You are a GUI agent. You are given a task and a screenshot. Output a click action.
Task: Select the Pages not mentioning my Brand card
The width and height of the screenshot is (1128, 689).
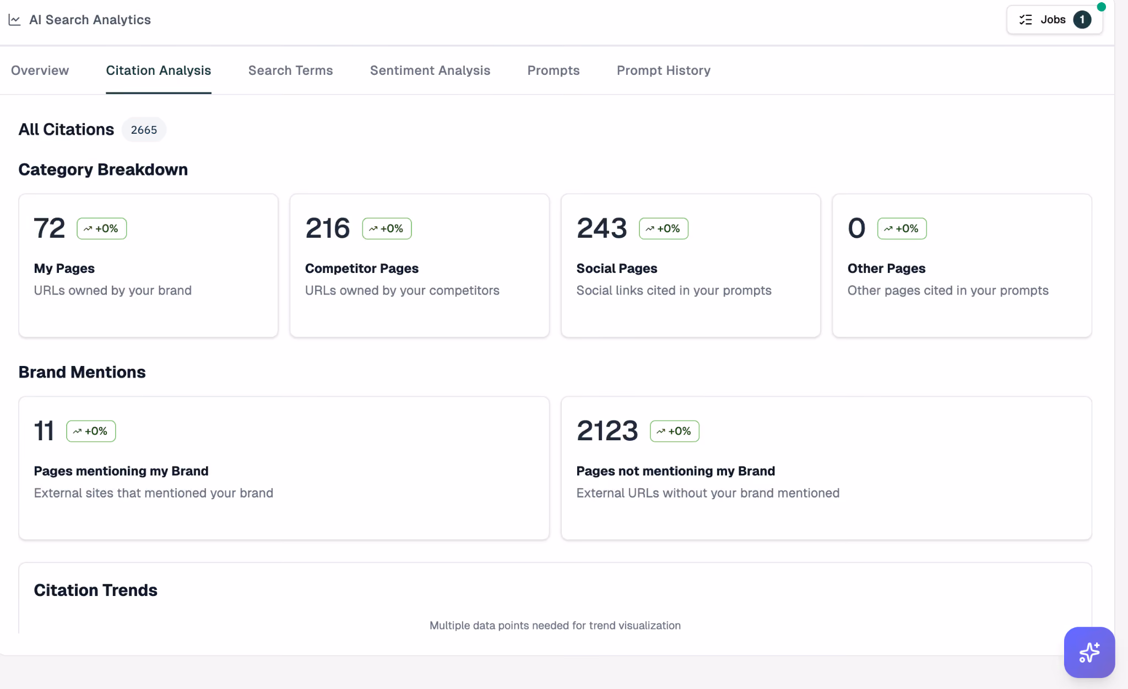826,468
